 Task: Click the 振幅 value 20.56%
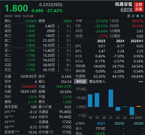coord(66,92)
